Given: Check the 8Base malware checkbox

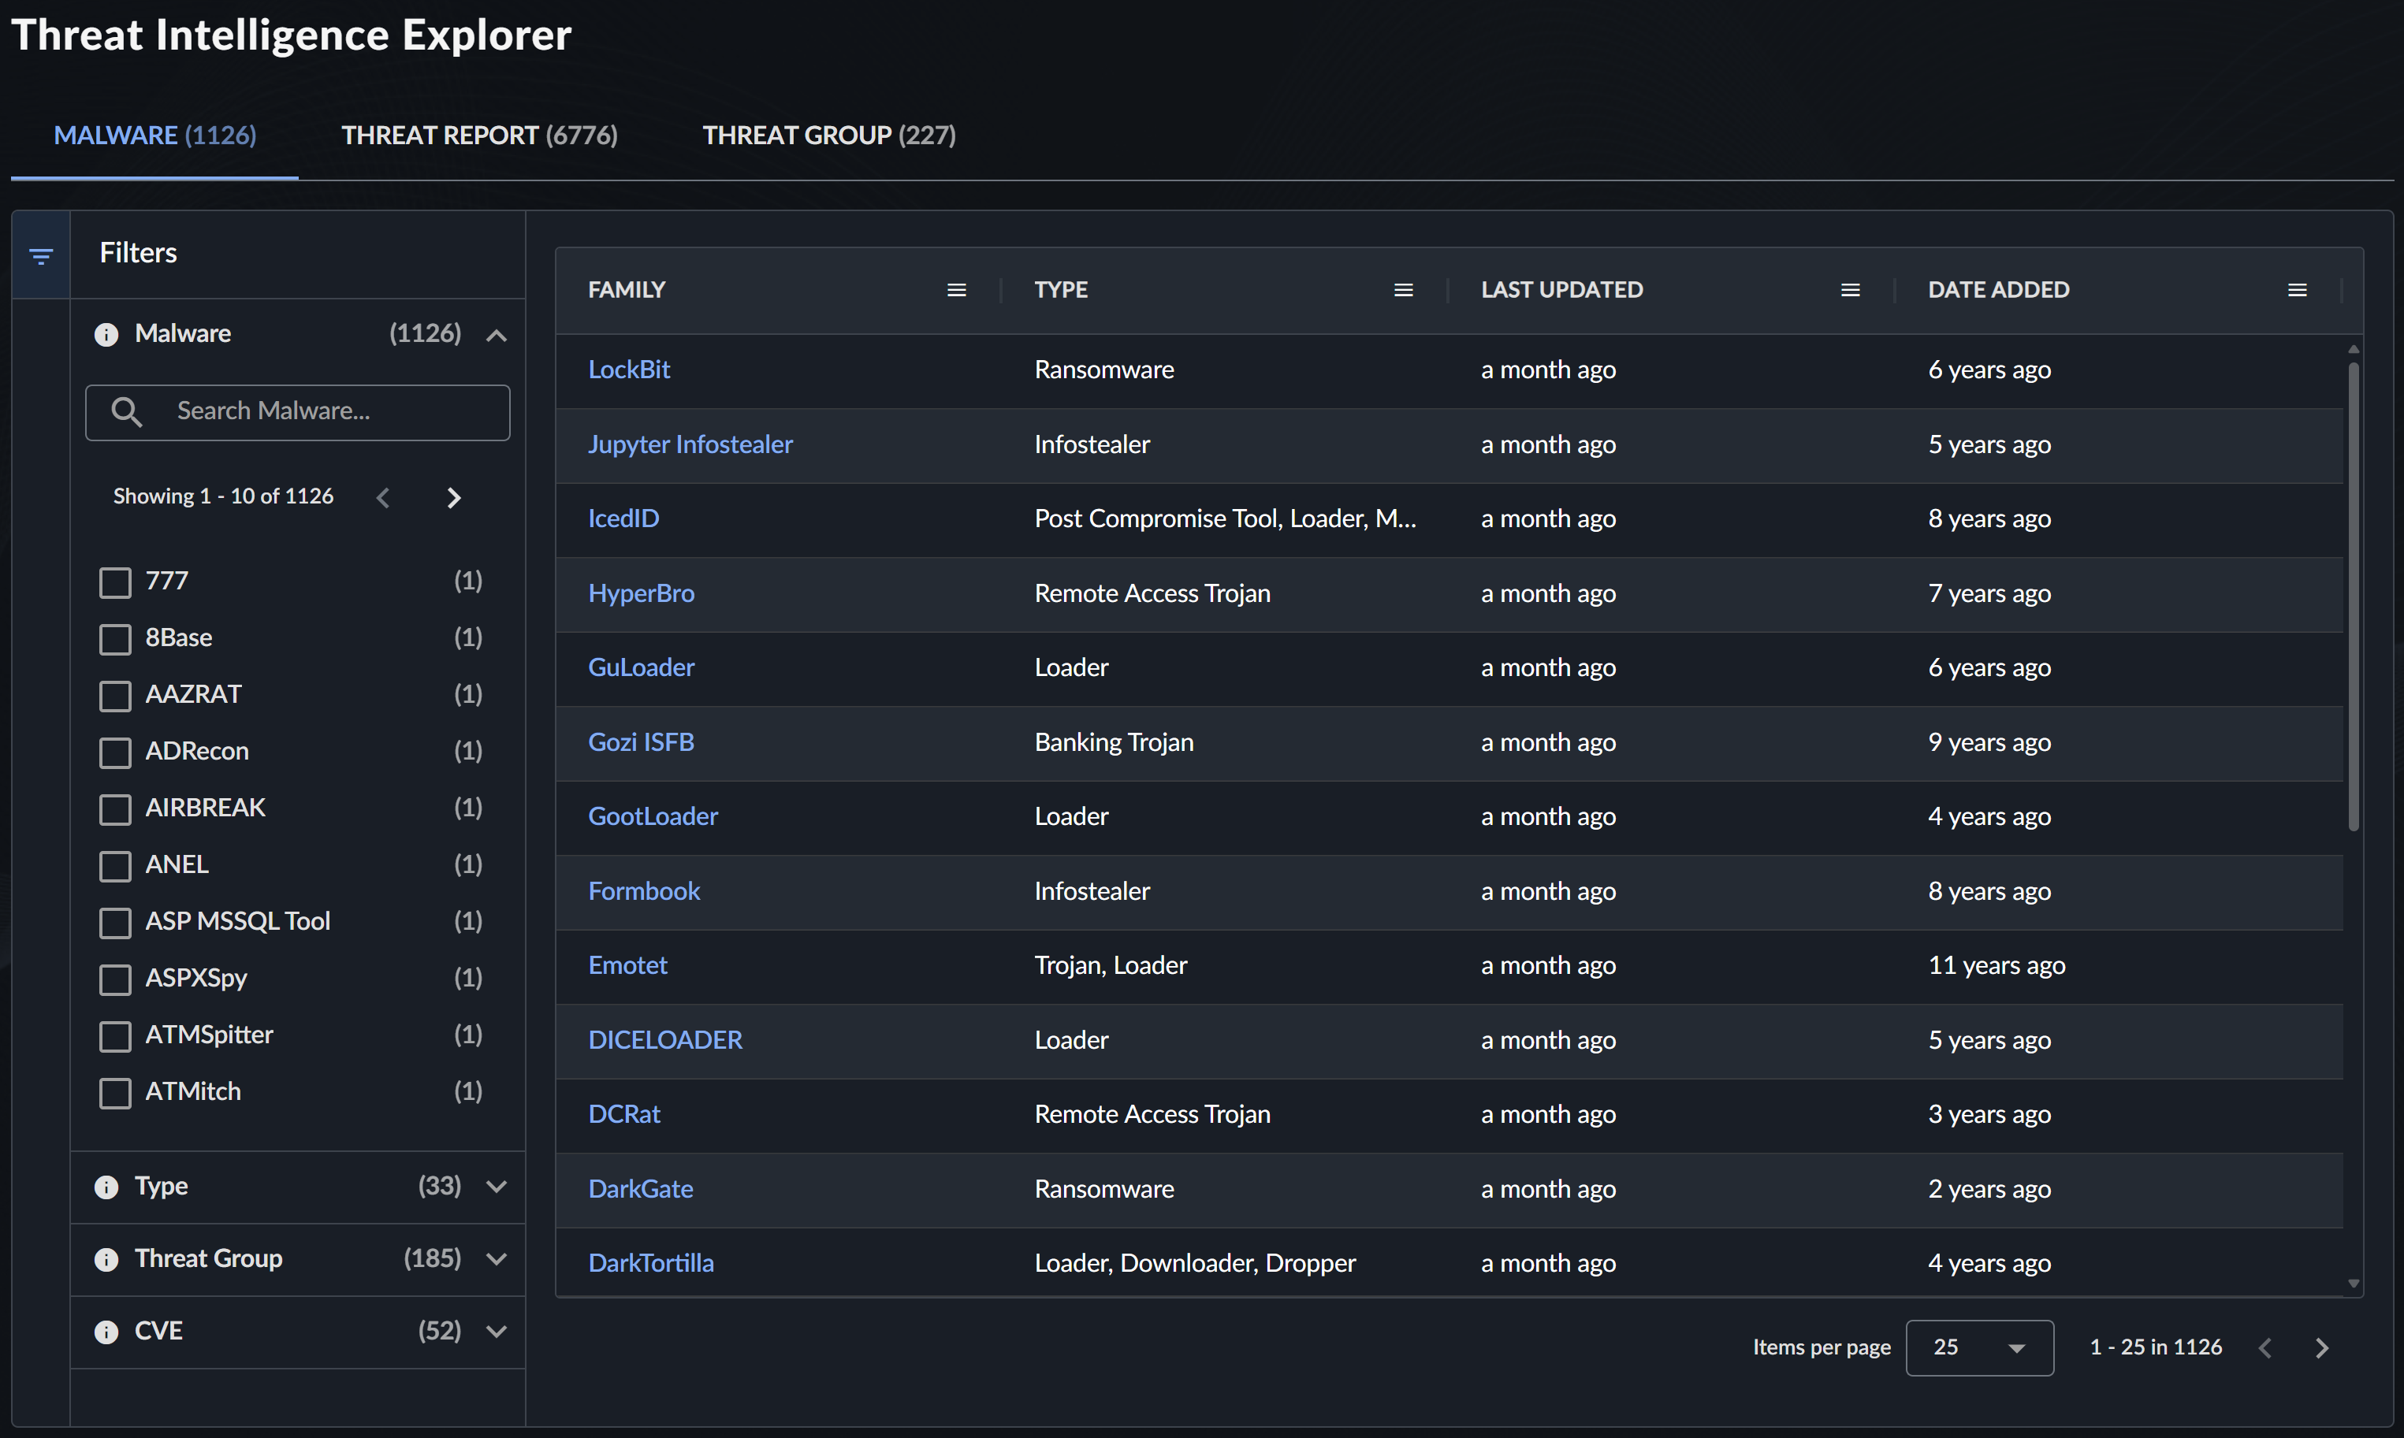Looking at the screenshot, I should click(115, 638).
